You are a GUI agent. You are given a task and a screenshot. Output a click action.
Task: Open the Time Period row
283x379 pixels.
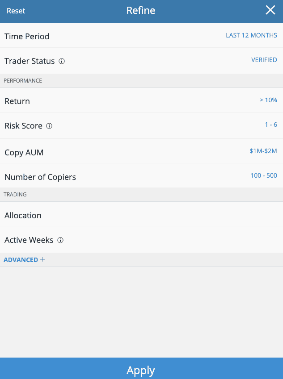pos(141,36)
